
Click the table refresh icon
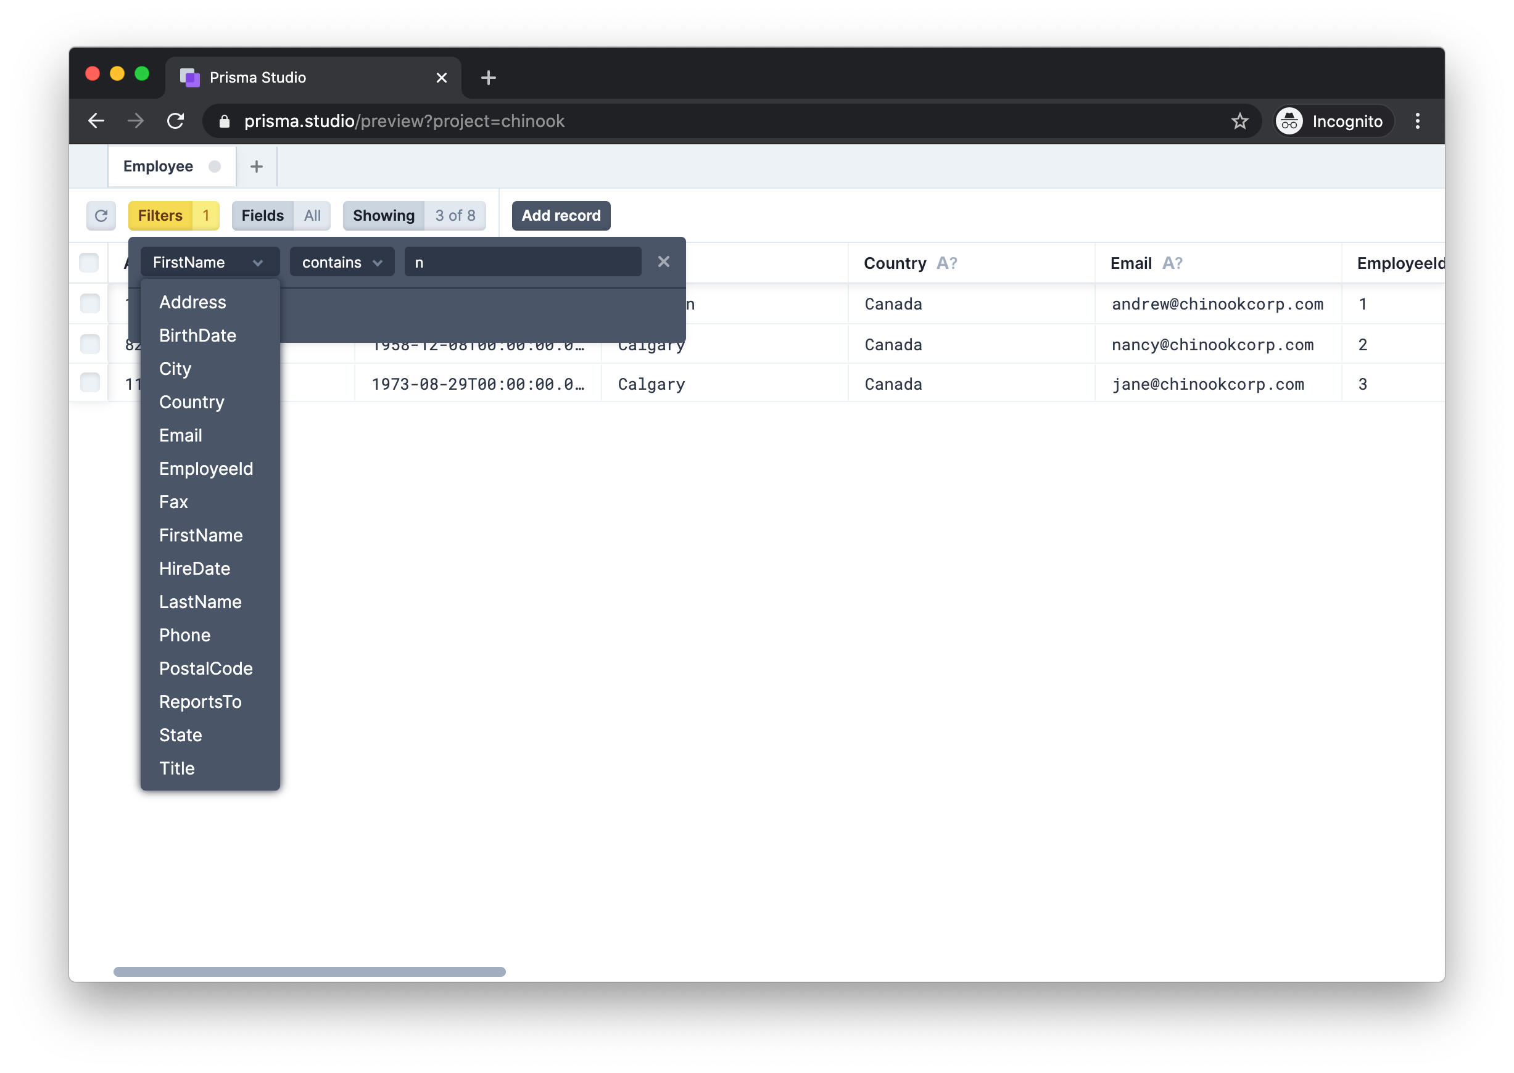(x=101, y=215)
